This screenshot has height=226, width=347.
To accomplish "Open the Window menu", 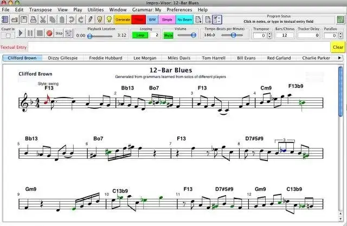I will tap(118, 10).
